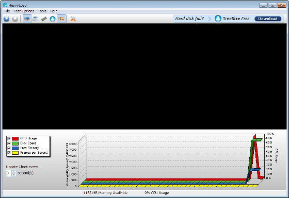The height and width of the screenshot is (198, 289).
Task: Open the File menu
Action: point(7,11)
